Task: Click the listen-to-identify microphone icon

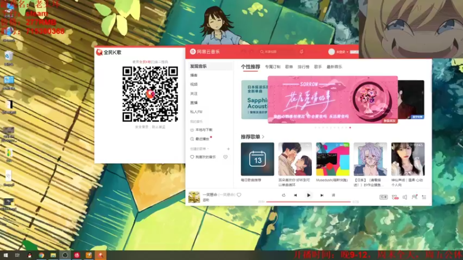Action: [302, 51]
